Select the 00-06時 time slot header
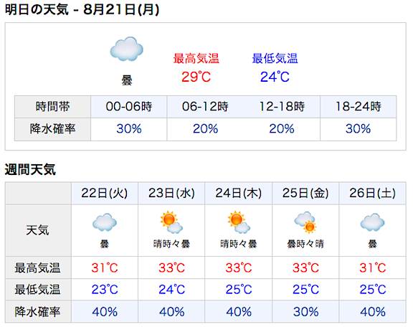The height and width of the screenshot is (327, 413). click(x=129, y=107)
